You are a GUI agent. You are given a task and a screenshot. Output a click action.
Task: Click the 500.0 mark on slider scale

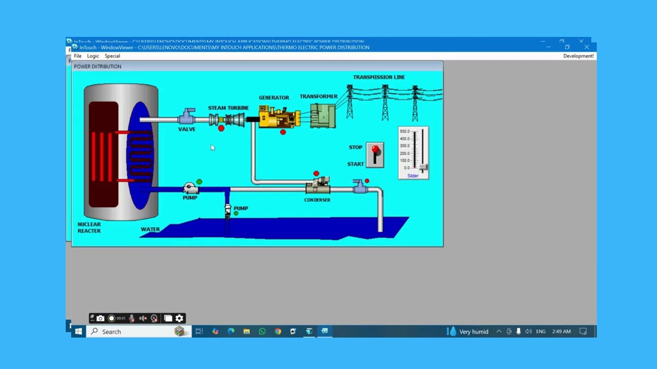(404, 131)
